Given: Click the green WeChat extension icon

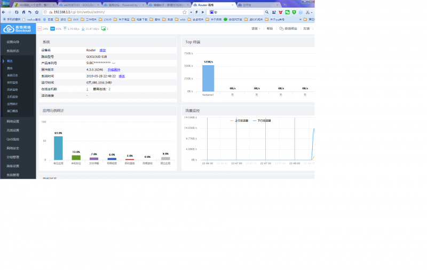Looking at the screenshot, I should click(x=287, y=12).
